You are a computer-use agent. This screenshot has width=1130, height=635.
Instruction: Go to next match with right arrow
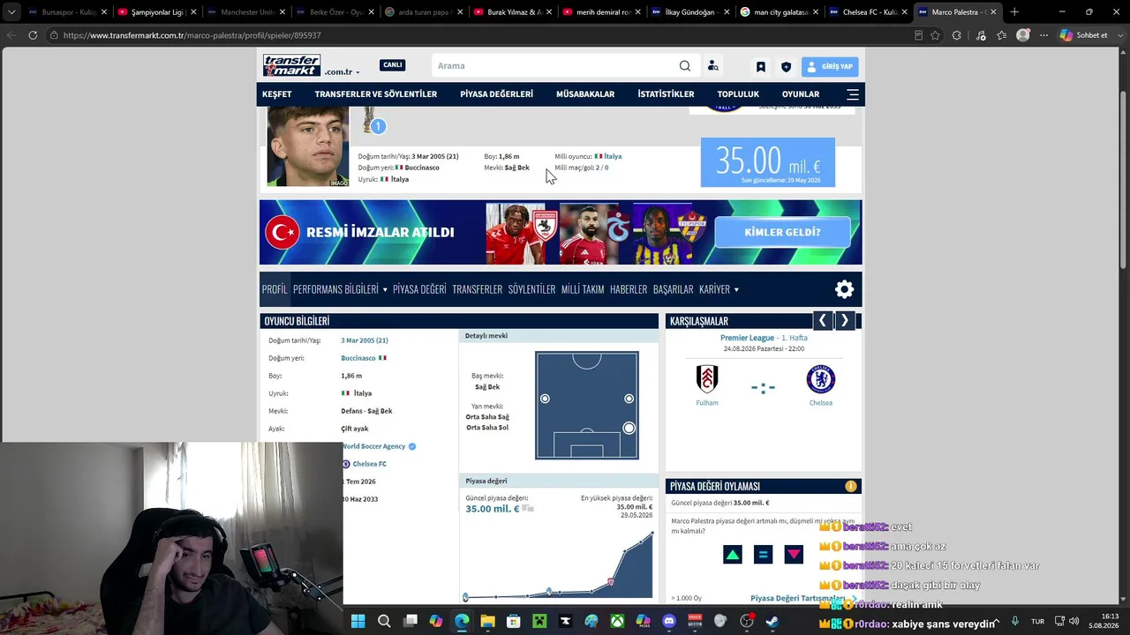coord(845,321)
